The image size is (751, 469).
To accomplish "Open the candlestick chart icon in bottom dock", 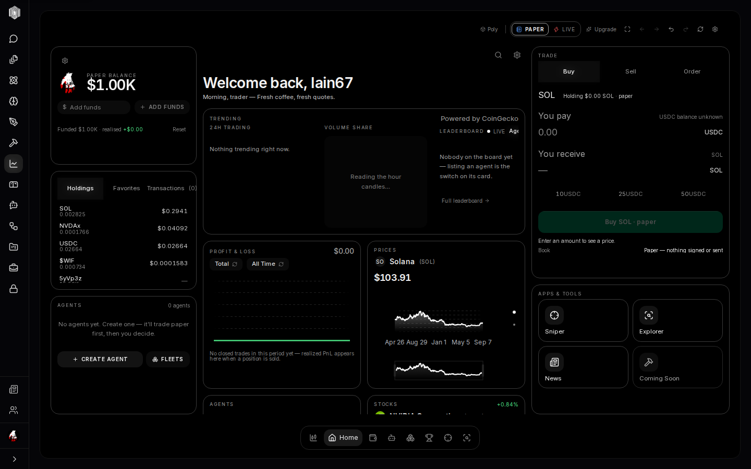I will (313, 438).
